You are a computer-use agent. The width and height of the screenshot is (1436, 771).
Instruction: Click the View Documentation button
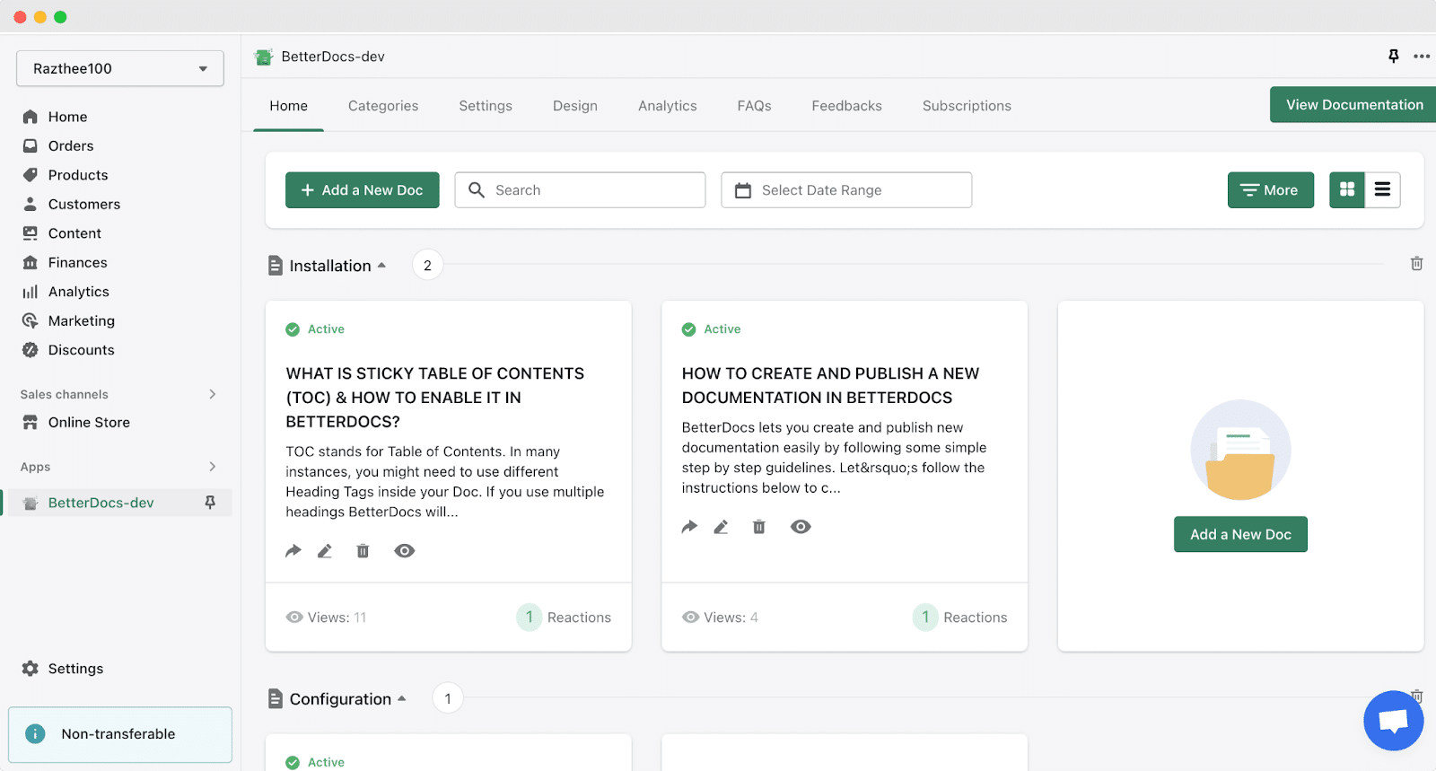point(1353,105)
